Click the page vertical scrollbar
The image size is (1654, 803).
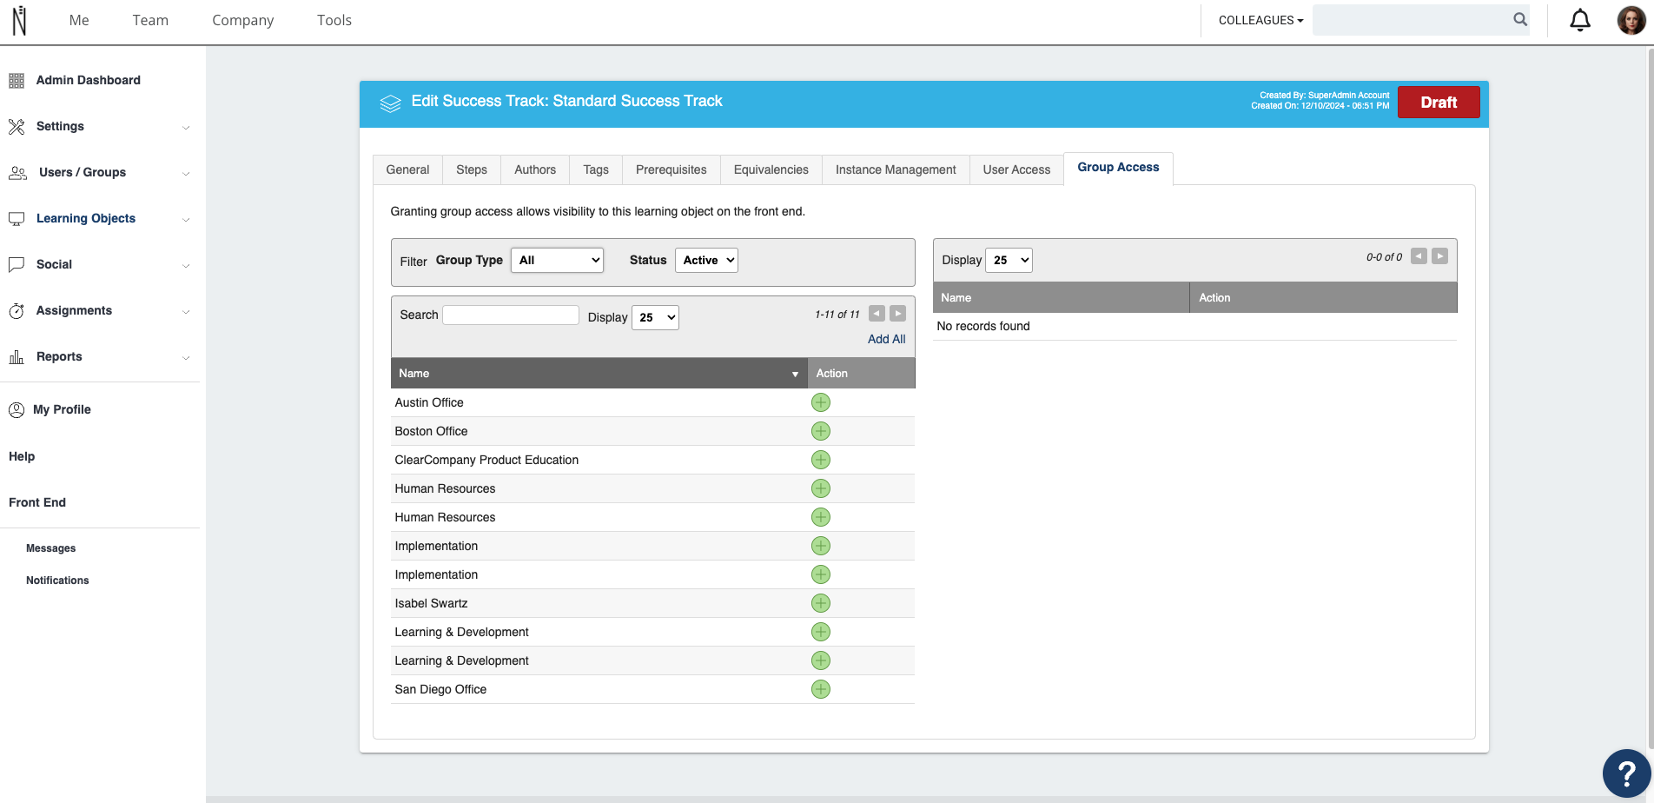[1650, 400]
